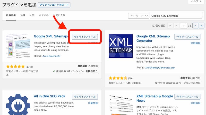This screenshot has height=115, width=206.
Task: Open the ヘルプ dropdown tab
Action: 196,2
